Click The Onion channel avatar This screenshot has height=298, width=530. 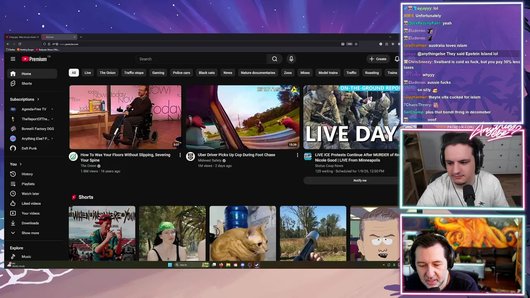[x=73, y=156]
